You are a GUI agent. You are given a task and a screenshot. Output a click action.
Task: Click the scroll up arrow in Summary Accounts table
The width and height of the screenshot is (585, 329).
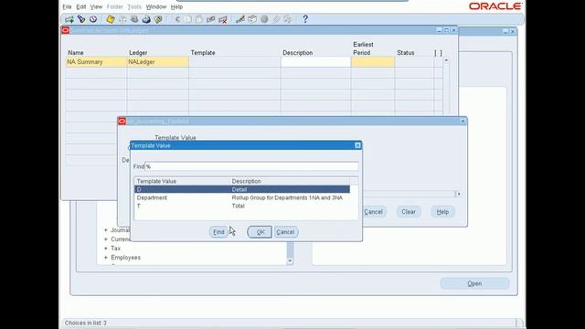pos(446,60)
